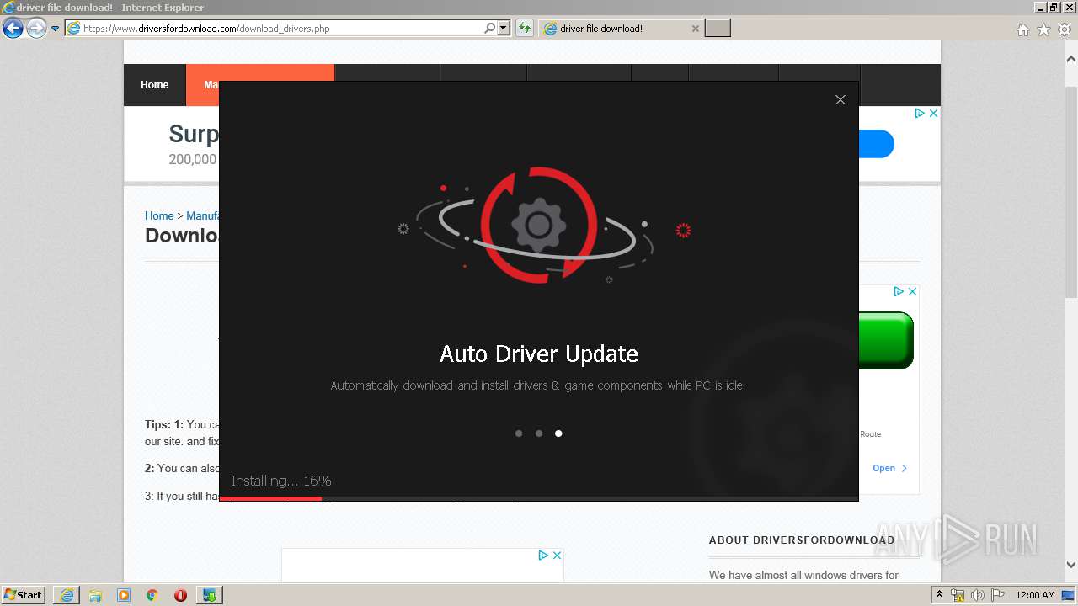Select the third carousel dot in installer

coord(558,433)
